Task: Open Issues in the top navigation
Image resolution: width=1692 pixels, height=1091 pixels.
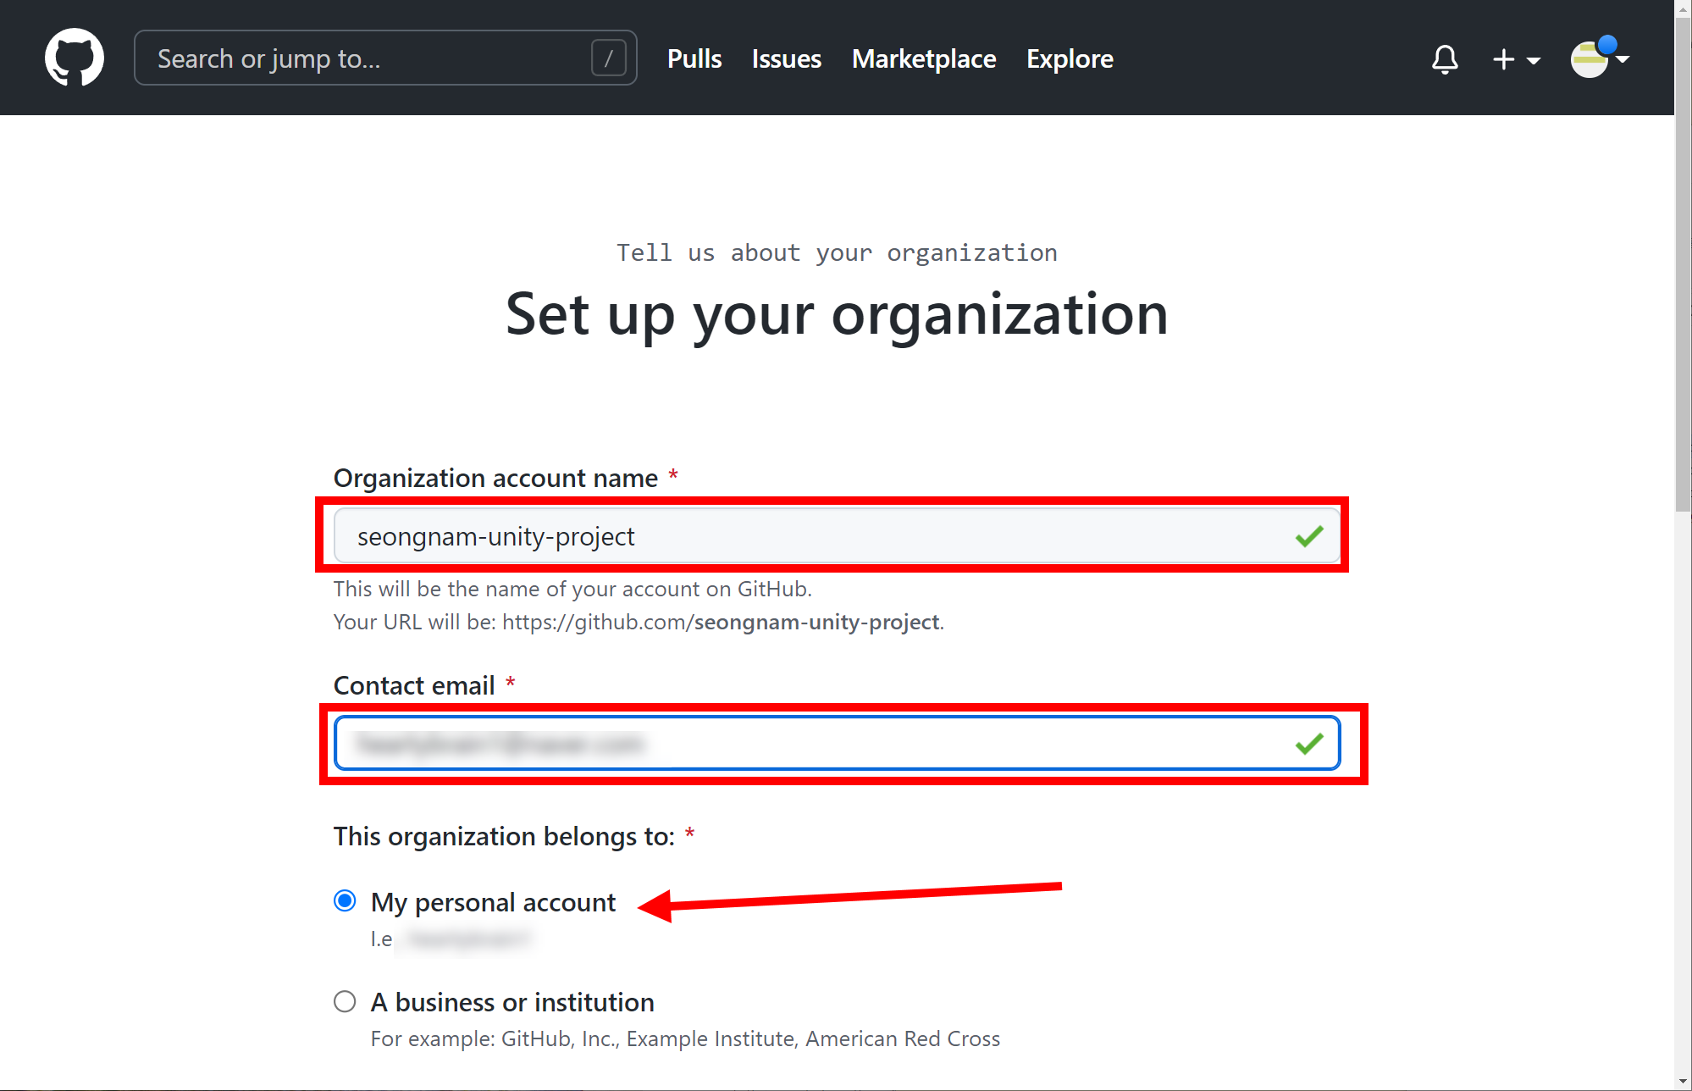Action: tap(787, 59)
